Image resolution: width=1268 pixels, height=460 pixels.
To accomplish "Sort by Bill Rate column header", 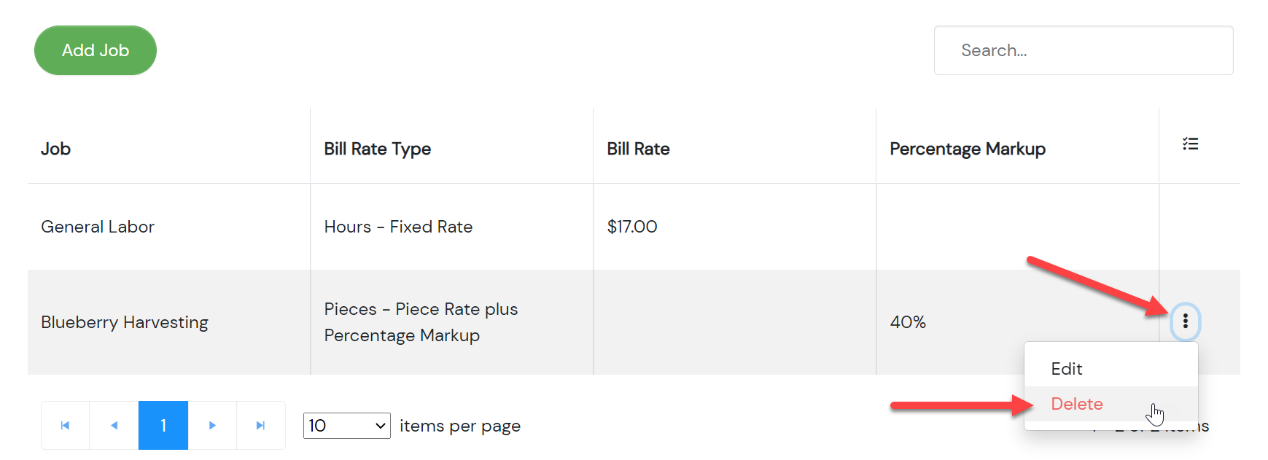I will [639, 149].
